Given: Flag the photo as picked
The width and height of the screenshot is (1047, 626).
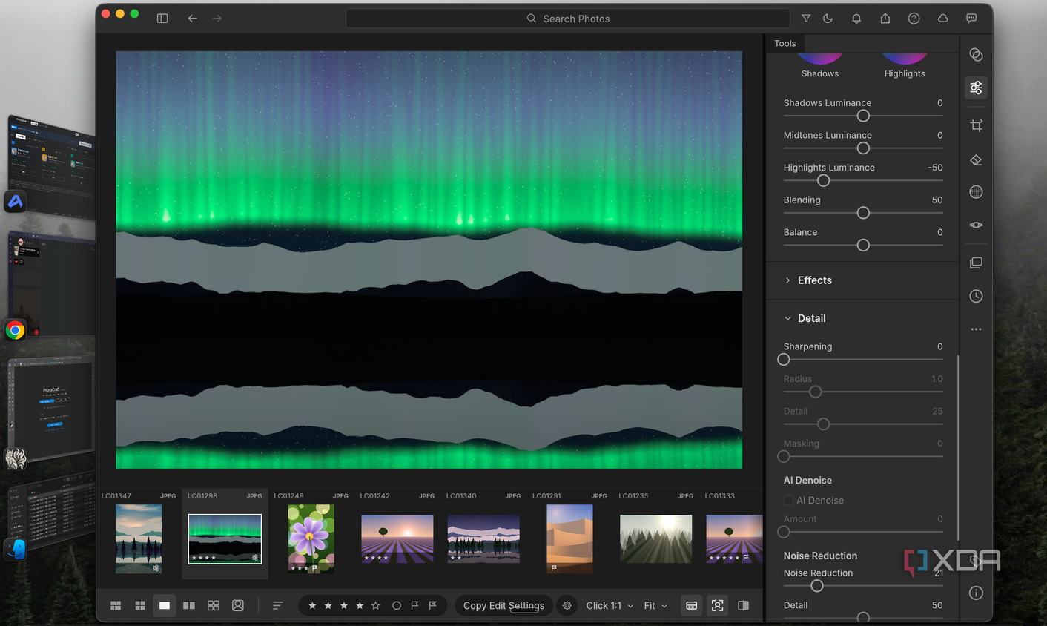Looking at the screenshot, I should [414, 606].
